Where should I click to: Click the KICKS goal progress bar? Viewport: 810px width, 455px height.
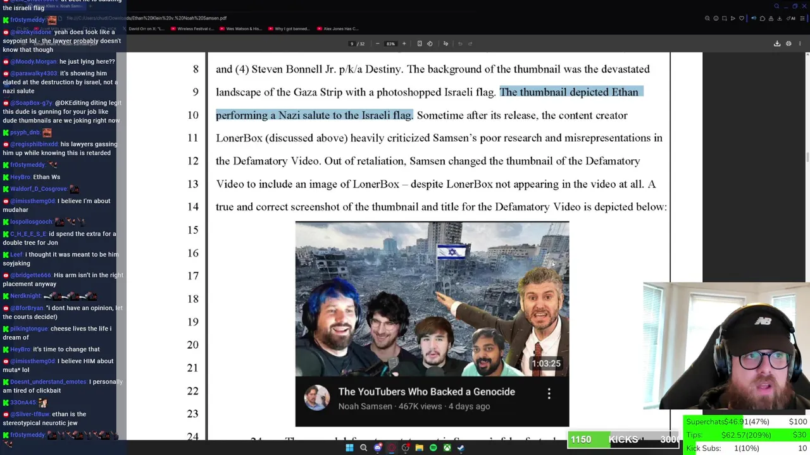pos(623,440)
